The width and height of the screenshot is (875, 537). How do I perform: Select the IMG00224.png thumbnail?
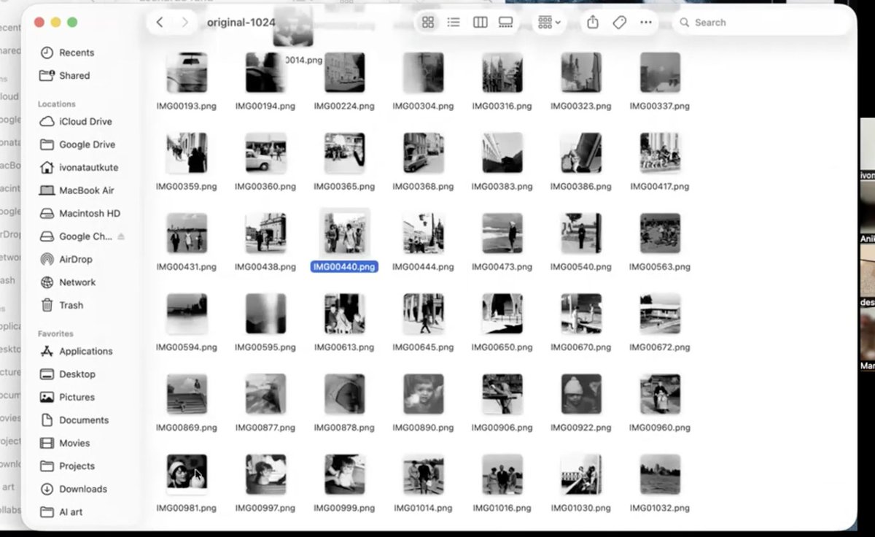point(344,72)
